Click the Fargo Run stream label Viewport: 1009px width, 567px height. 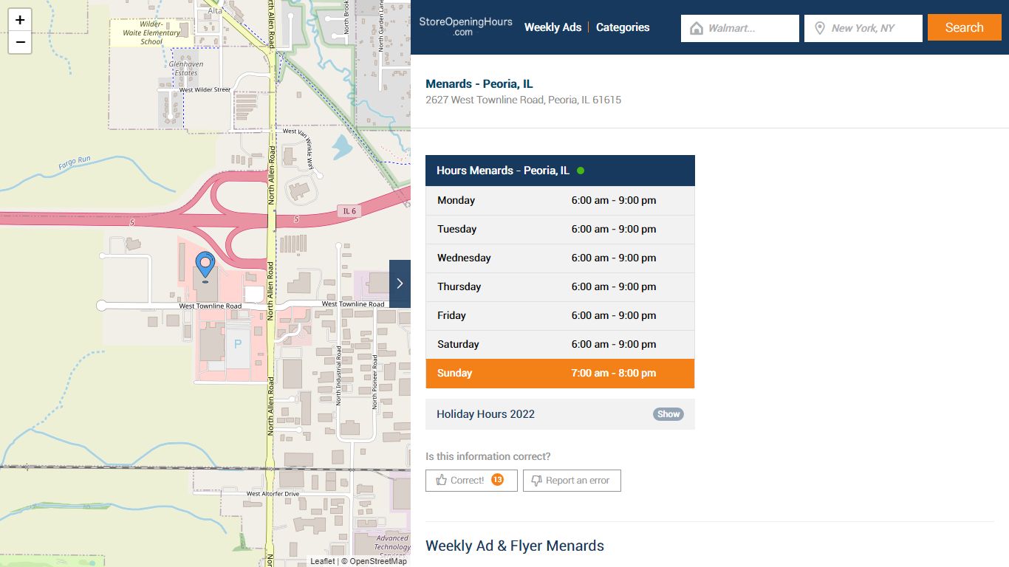coord(74,163)
